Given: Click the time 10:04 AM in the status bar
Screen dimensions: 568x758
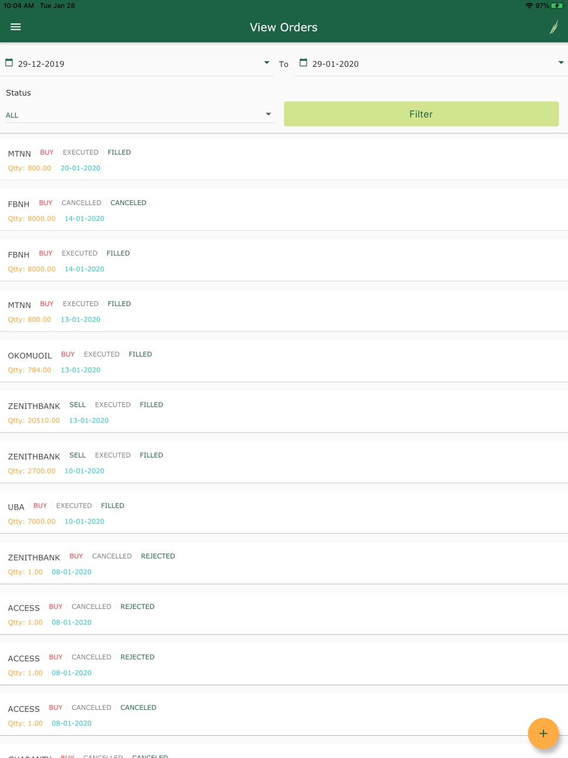Looking at the screenshot, I should point(19,6).
